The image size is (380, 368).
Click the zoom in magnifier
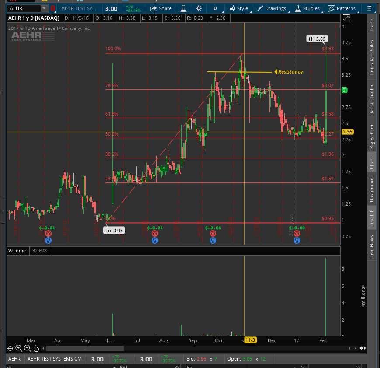coord(19,348)
